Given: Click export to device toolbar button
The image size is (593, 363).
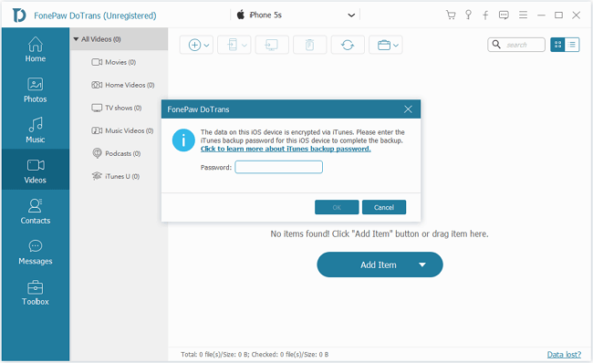Looking at the screenshot, I should pos(234,45).
